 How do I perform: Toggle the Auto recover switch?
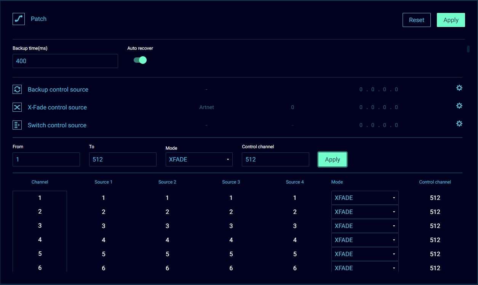coord(140,60)
